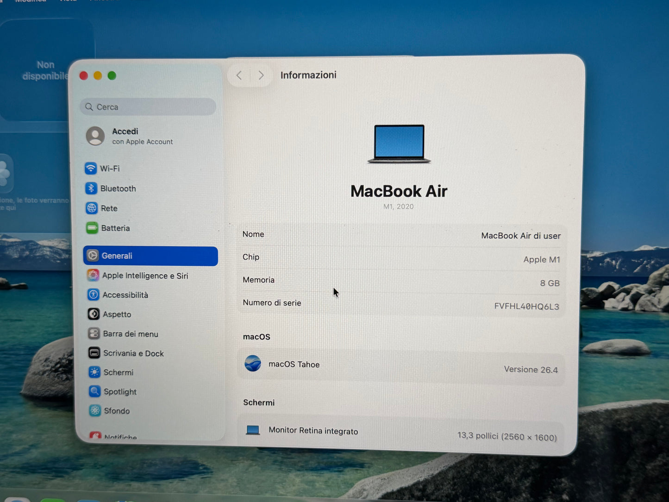
Task: Select the Apple M1 chip value
Action: [542, 259]
